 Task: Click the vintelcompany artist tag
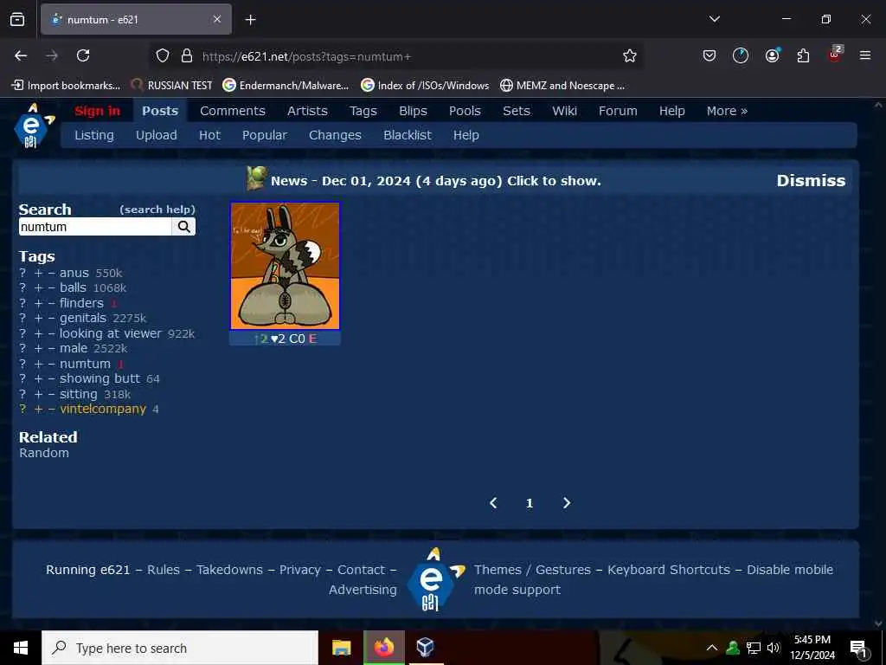[x=103, y=409]
